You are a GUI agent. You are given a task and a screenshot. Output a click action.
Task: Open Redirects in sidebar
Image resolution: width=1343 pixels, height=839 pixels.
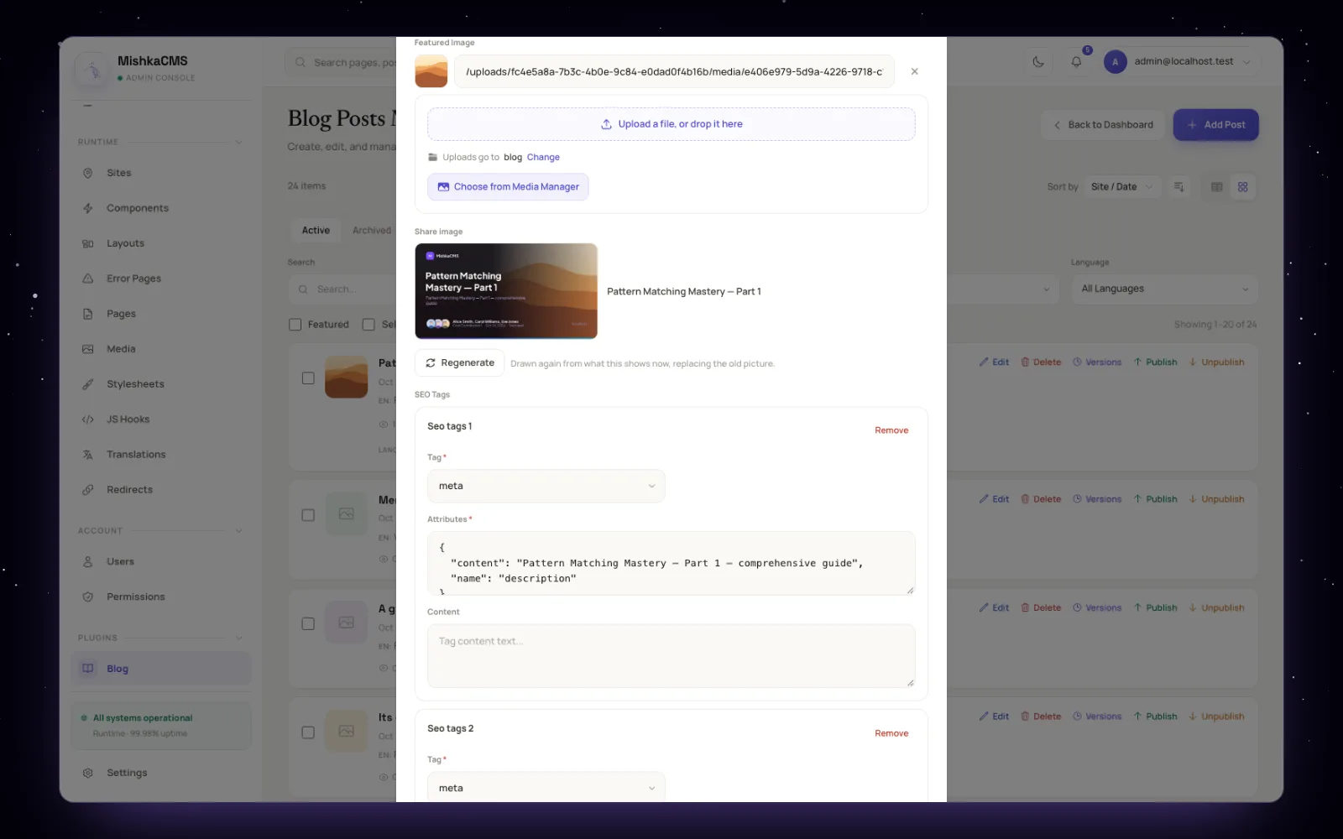(x=160, y=490)
